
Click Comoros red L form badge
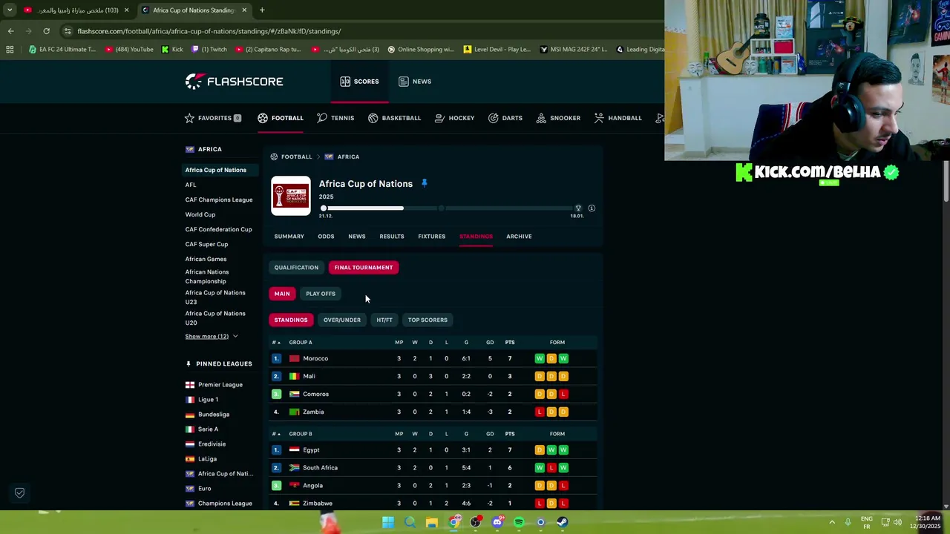563,394
